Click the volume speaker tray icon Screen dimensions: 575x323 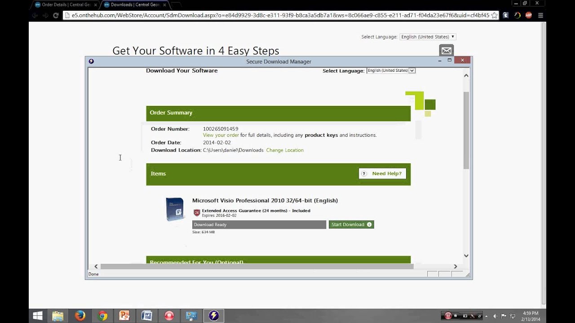pos(495,316)
